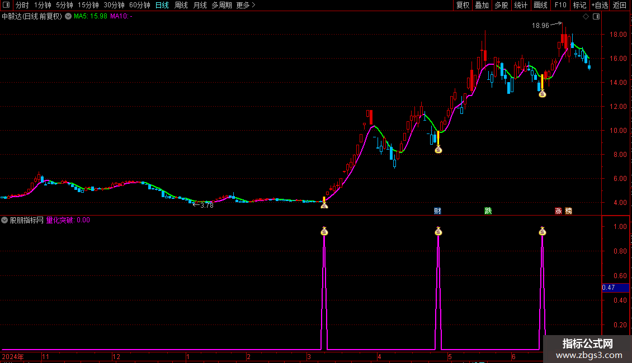This screenshot has width=632, height=363.
Task: Click third money bag atop indicator spike
Action: coord(542,231)
